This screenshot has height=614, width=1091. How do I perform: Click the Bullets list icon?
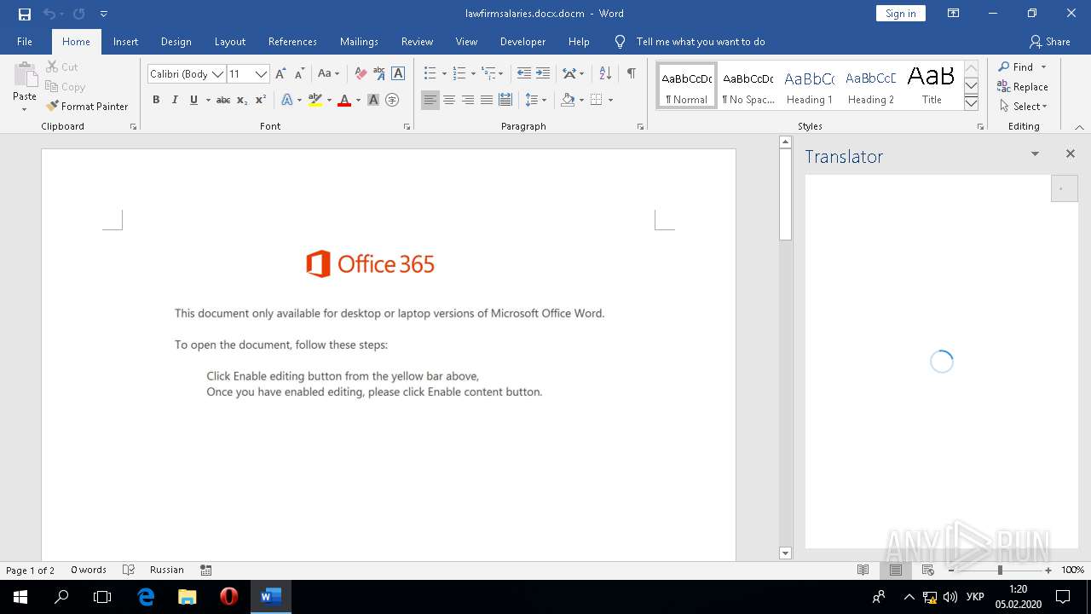click(430, 74)
